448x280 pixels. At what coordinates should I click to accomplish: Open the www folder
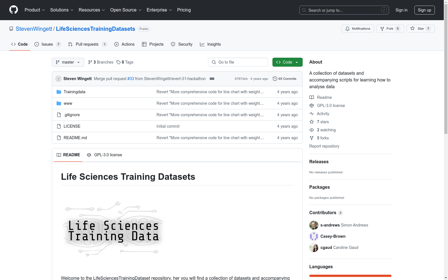click(68, 103)
